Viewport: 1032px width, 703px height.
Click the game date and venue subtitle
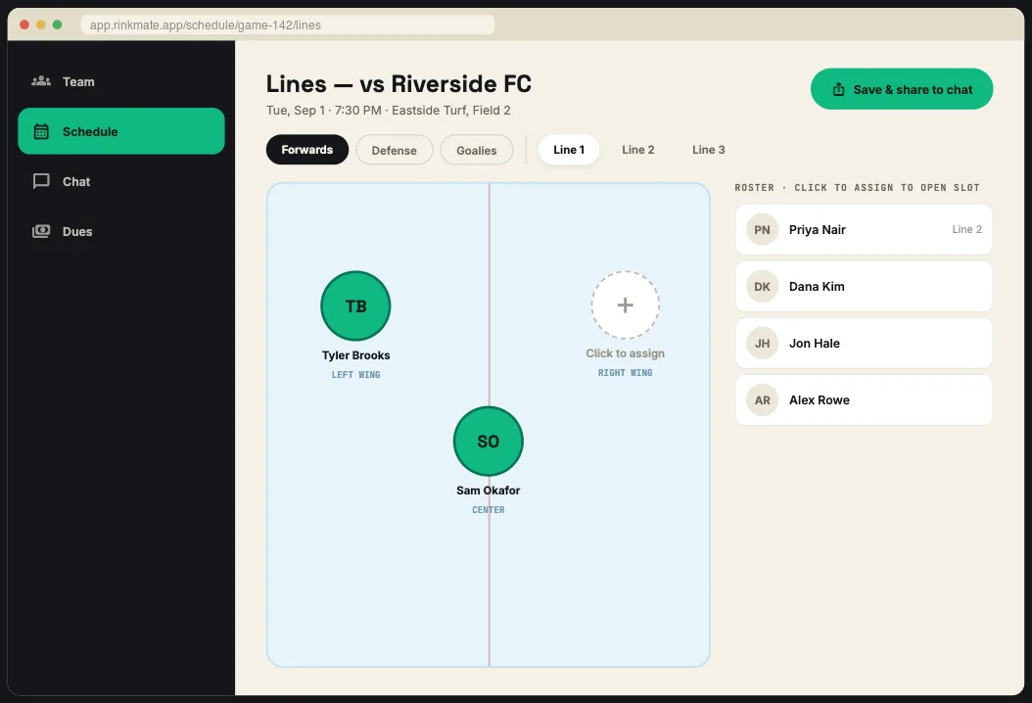tap(389, 110)
